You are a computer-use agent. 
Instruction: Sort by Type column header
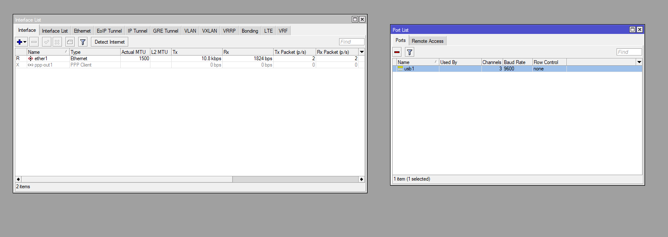(95, 52)
